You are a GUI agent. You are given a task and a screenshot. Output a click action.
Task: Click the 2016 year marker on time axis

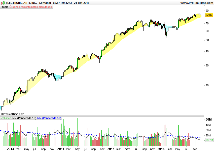click(x=161, y=149)
